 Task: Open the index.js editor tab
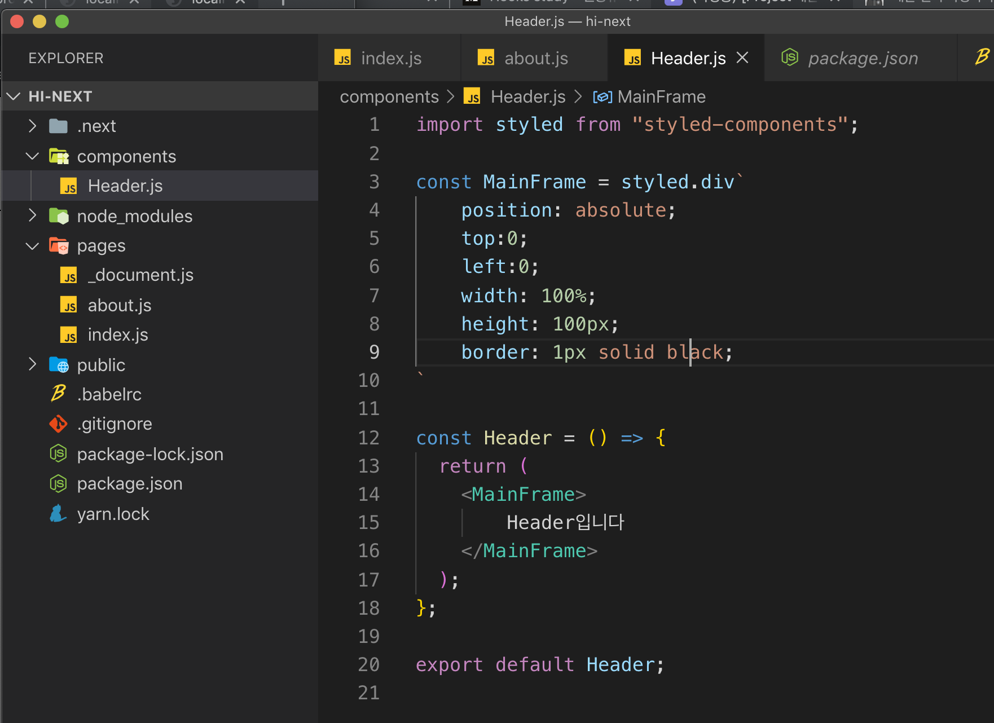(x=390, y=58)
